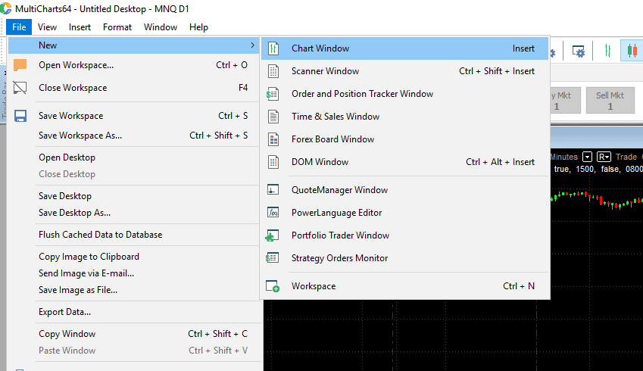Click the partly hidden Buy Mkt button

coord(565,101)
